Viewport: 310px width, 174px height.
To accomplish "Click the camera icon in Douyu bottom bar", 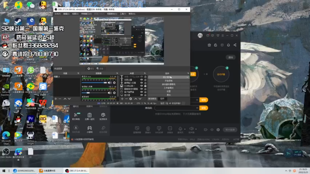I will 148,129.
